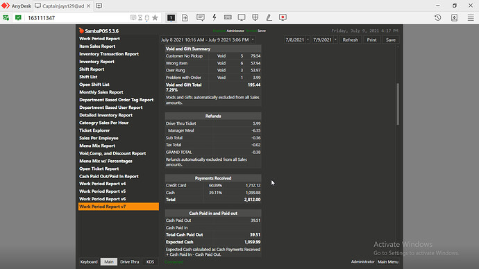Click the hourglass icon in address bar
479x269 pixels.
140,18
